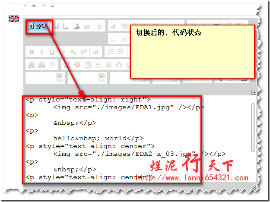Collapse the toolbar with the small arrow
Image resolution: width=270 pixels, height=202 pixels.
pos(254,92)
